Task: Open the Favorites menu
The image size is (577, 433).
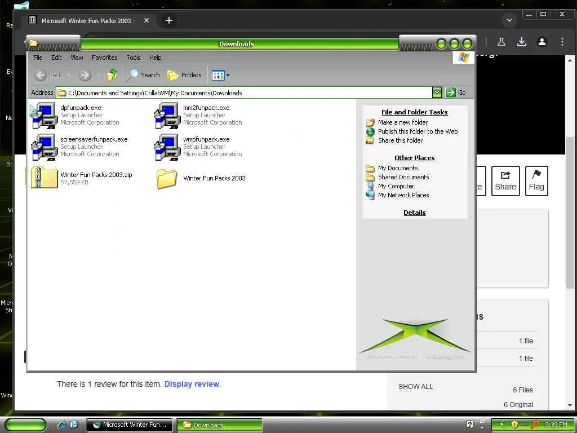Action: click(104, 58)
